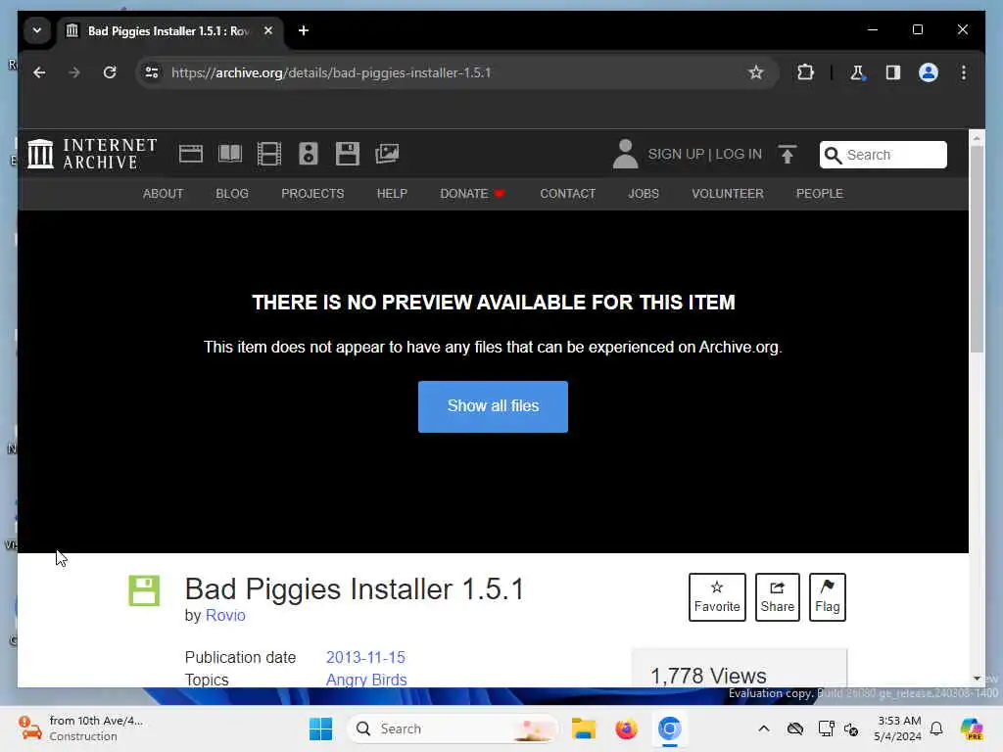
Task: Open the Copilot preview taskbar icon
Action: [x=972, y=728]
